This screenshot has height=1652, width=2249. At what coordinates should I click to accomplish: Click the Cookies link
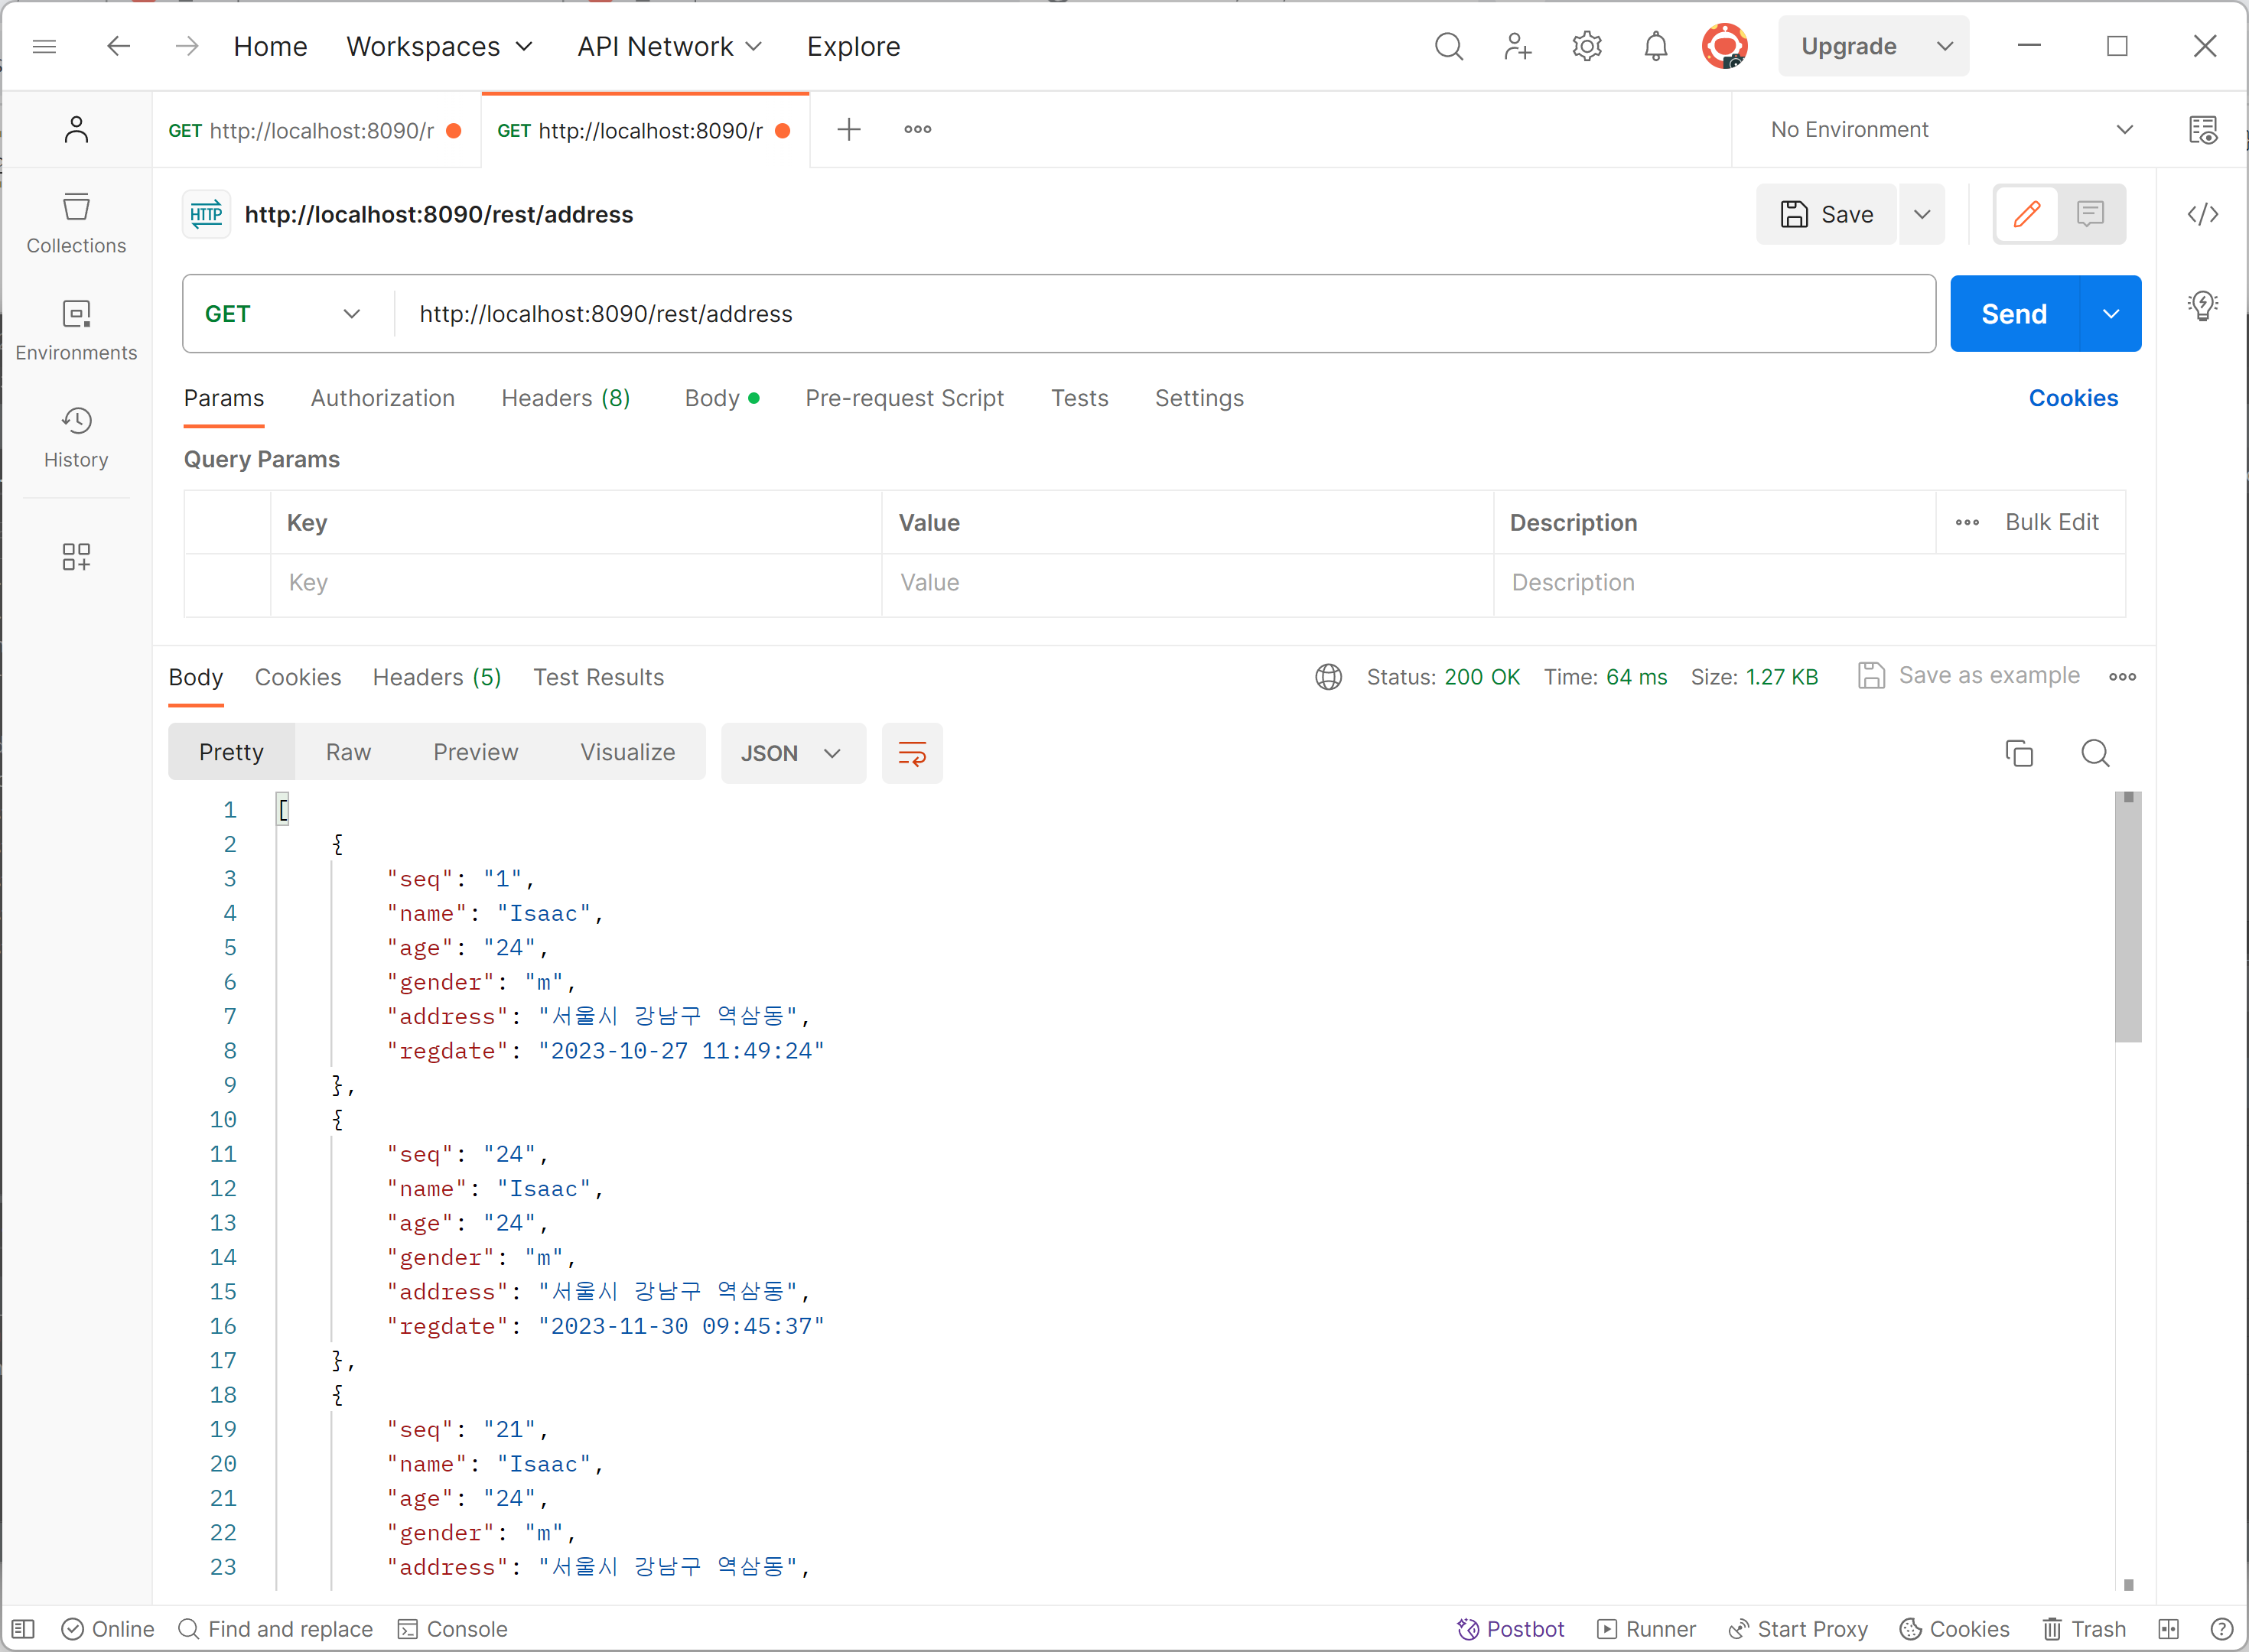point(2072,398)
